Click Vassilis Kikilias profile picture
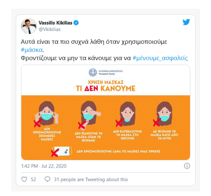The height and width of the screenshot is (196, 211). pyautogui.click(x=29, y=26)
